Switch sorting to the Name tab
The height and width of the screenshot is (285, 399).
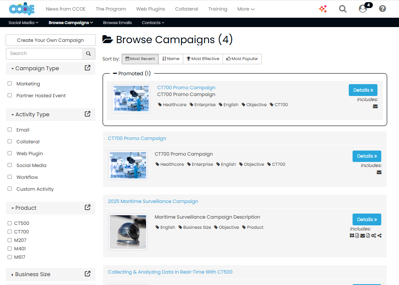(x=171, y=59)
